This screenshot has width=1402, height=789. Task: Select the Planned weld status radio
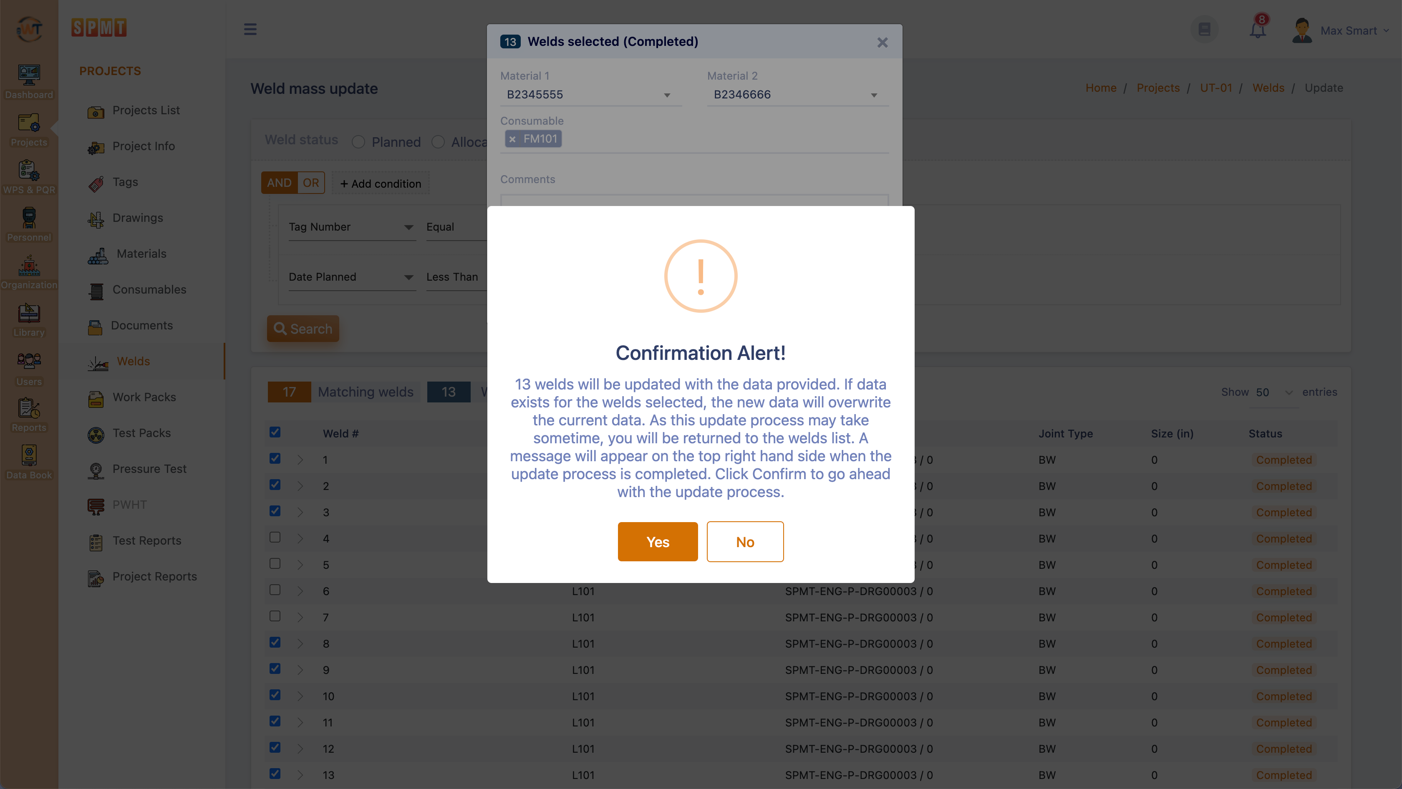tap(358, 142)
